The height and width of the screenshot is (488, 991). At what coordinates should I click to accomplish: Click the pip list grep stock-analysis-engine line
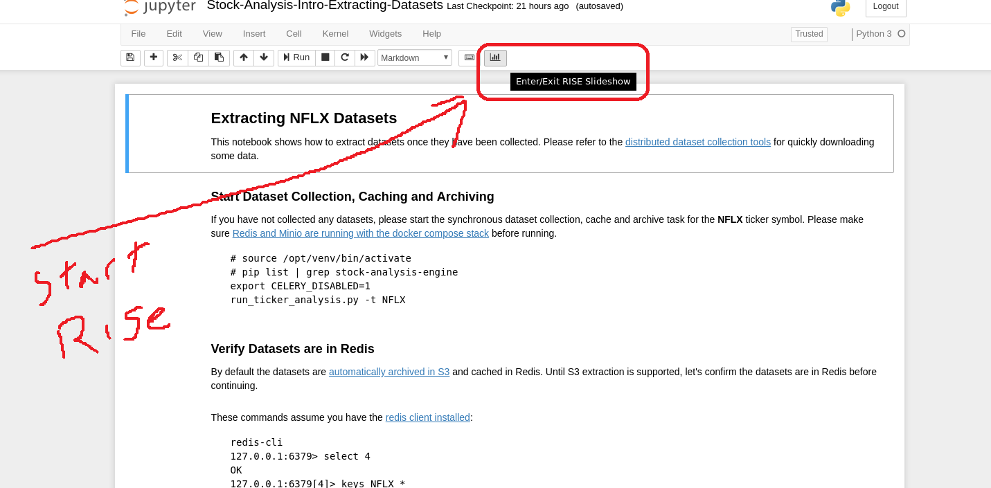344,272
